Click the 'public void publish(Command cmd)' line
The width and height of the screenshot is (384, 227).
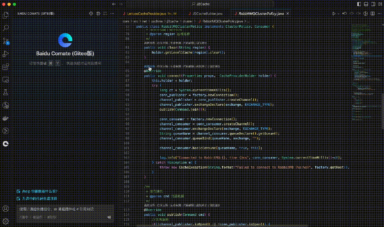tap(177, 215)
